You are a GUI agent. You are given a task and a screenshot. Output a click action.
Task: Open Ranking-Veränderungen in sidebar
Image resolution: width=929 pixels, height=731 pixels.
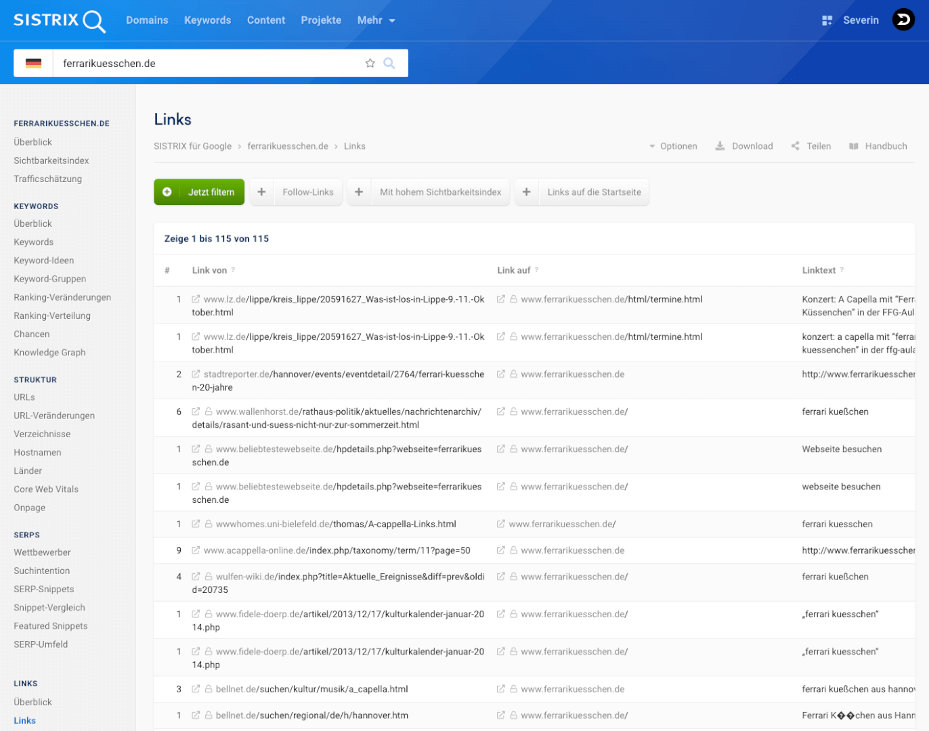coord(62,297)
